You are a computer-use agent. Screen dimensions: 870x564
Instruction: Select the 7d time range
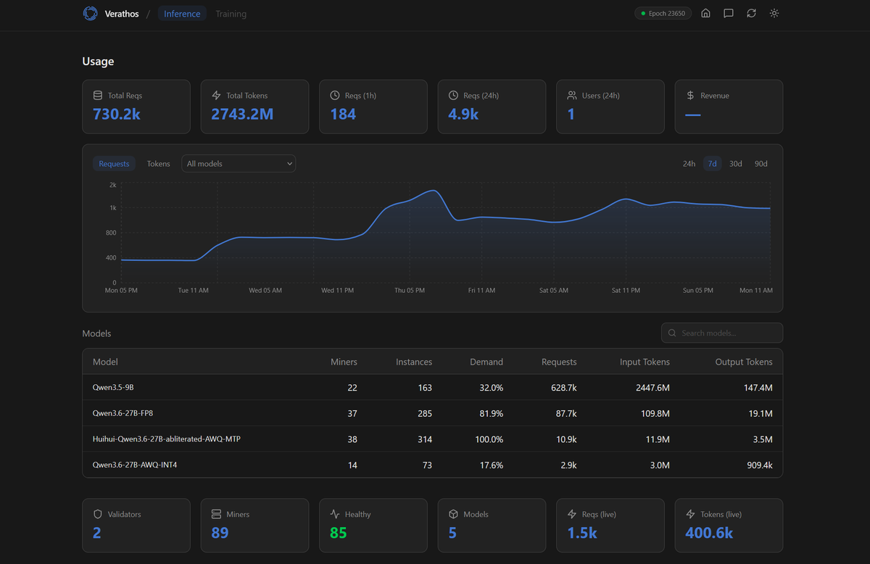point(712,164)
